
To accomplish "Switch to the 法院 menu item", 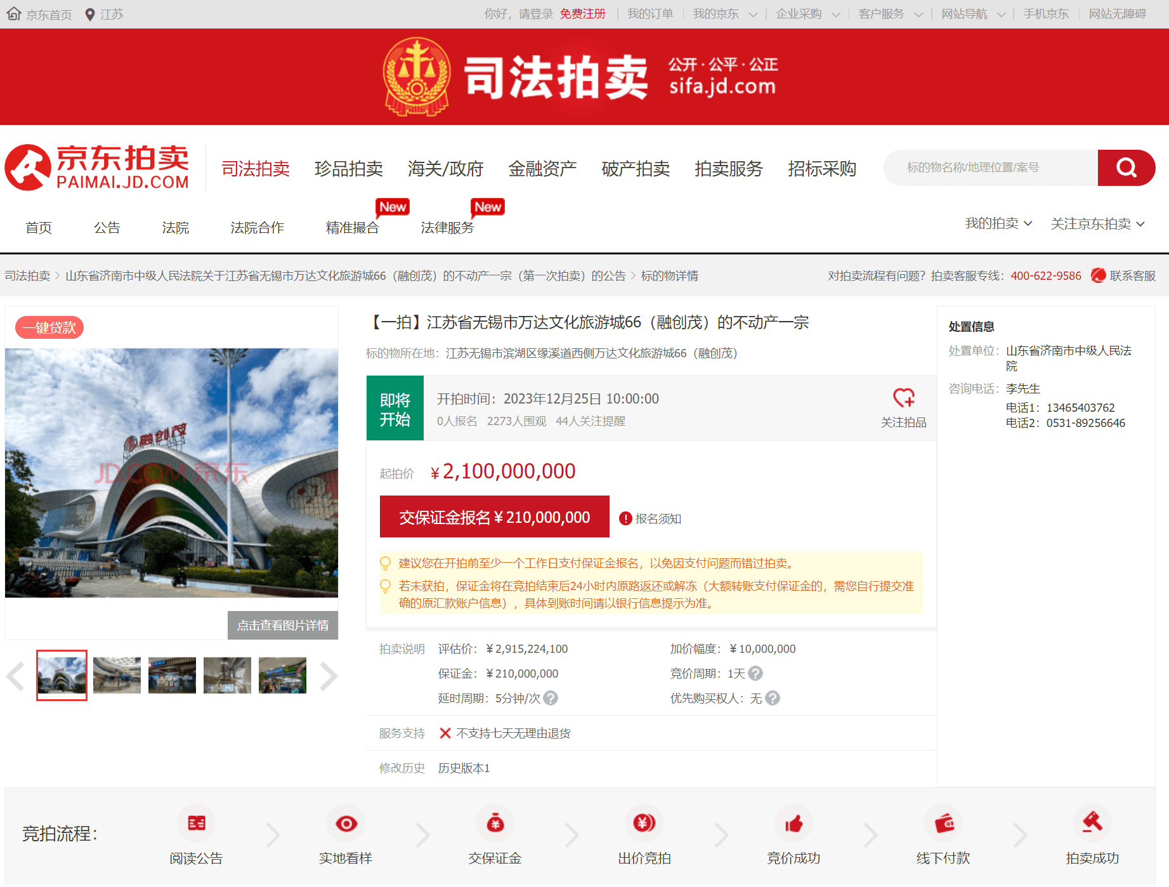I will pos(175,227).
